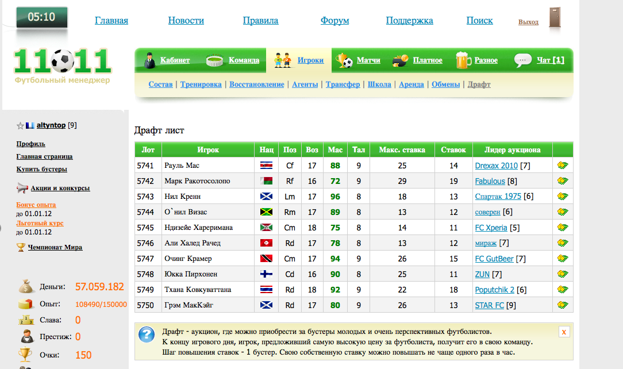
Task: Click the players icon beside Игроки
Action: [x=283, y=60]
